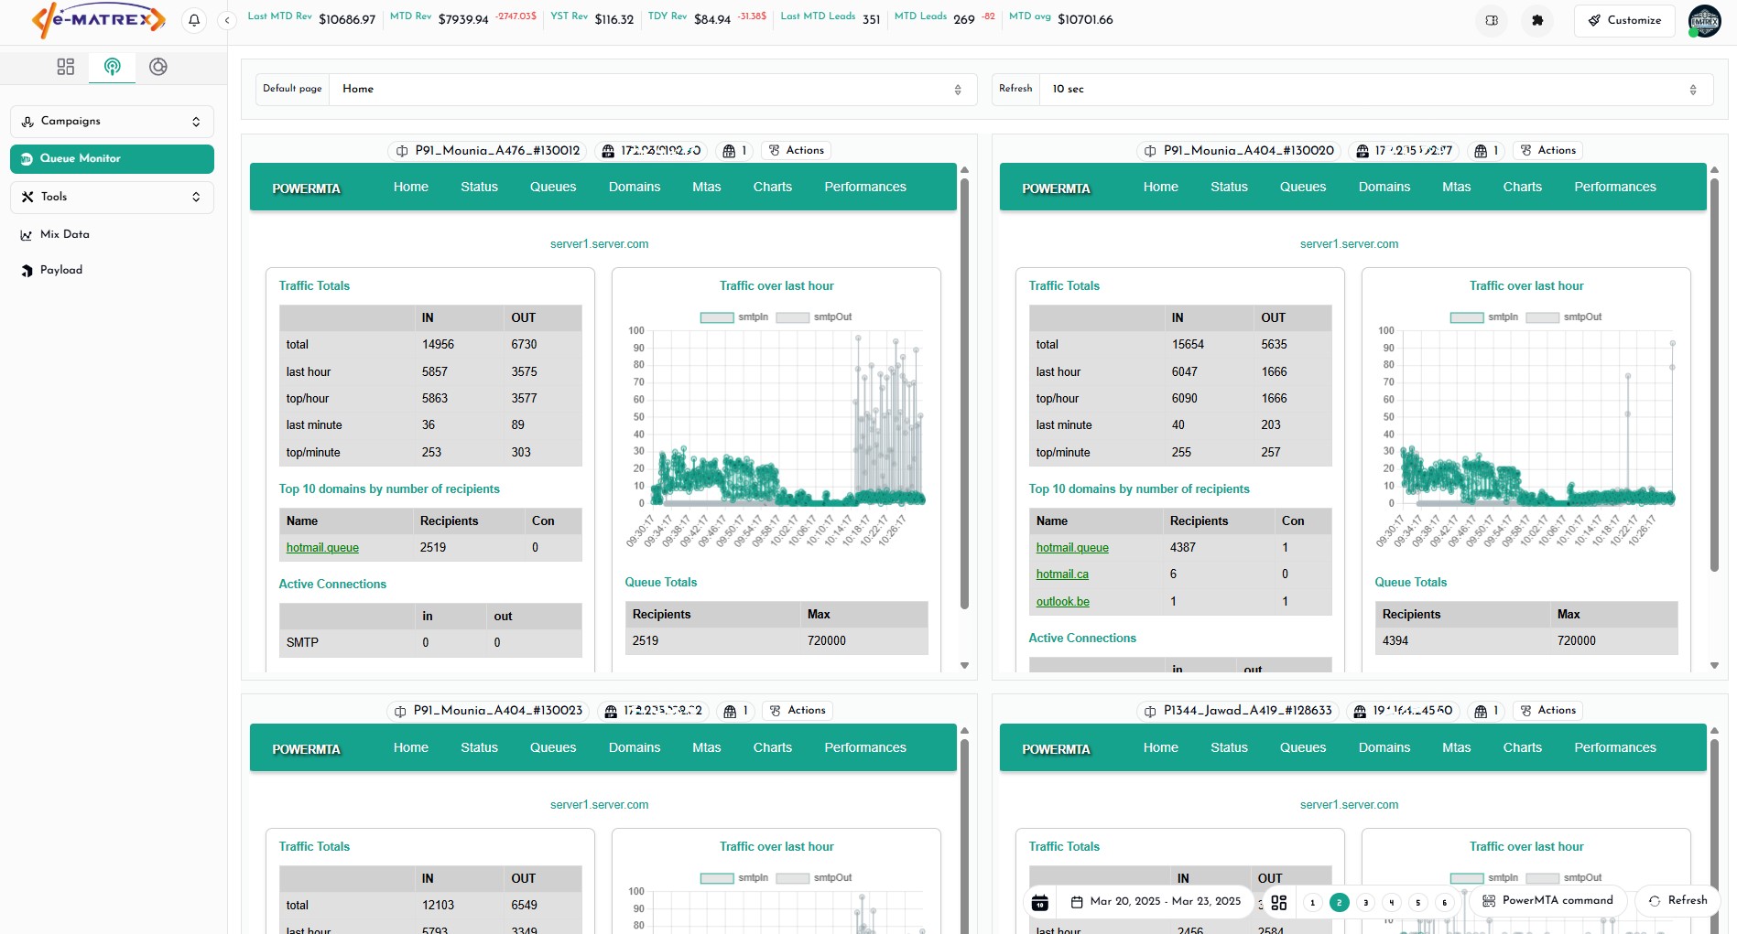This screenshot has height=934, width=1737.
Task: Collapse the sidebar with the chevron arrow
Action: pos(227,20)
